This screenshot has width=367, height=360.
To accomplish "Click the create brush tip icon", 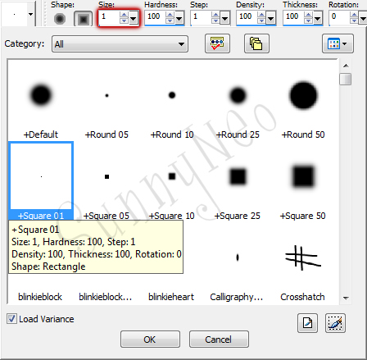I will click(x=307, y=323).
